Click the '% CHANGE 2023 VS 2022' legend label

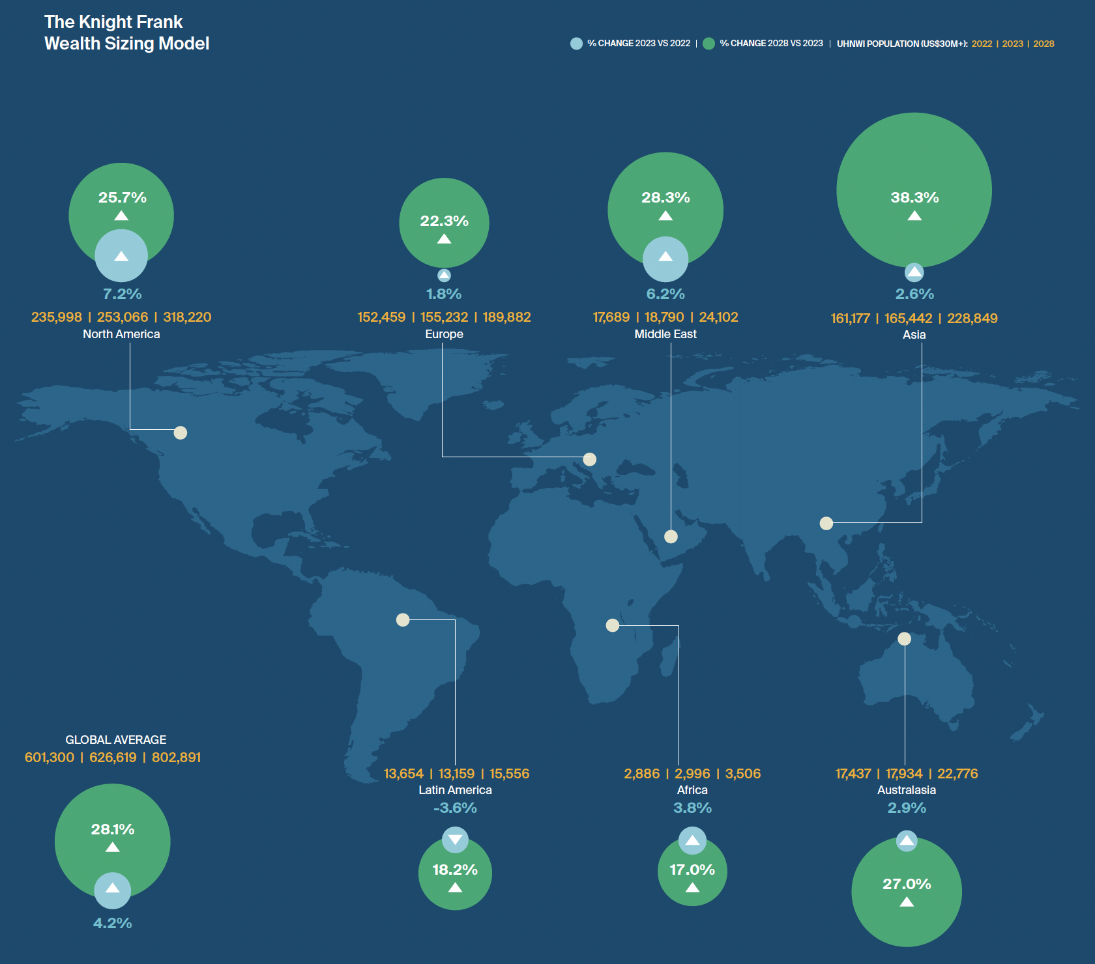tap(639, 44)
